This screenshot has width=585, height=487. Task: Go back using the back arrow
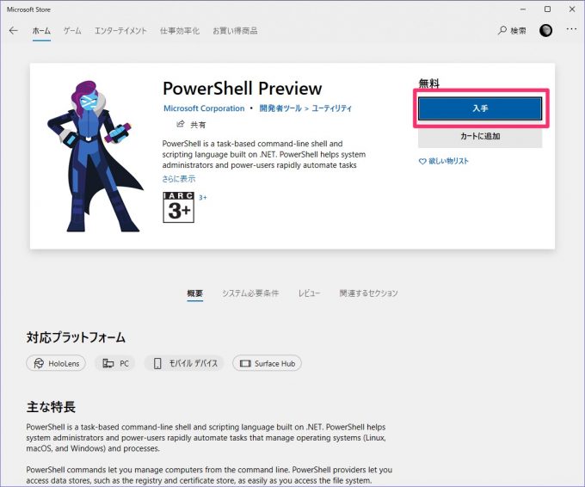pos(14,31)
